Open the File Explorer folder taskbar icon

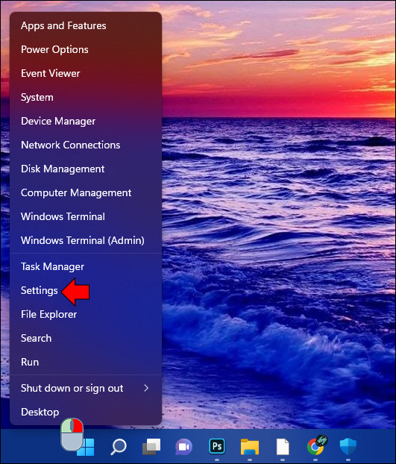pyautogui.click(x=250, y=447)
